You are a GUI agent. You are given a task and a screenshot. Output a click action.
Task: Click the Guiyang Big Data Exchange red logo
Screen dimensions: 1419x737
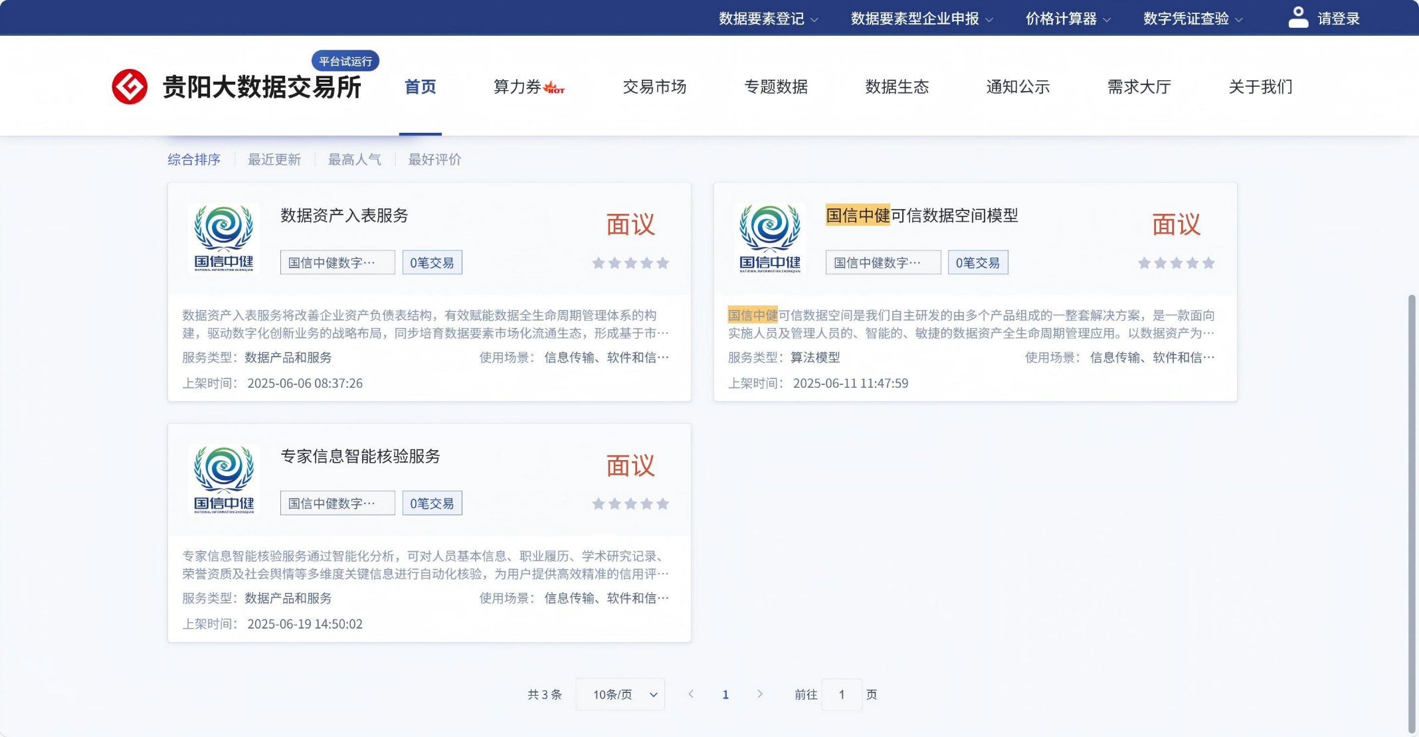pyautogui.click(x=130, y=86)
